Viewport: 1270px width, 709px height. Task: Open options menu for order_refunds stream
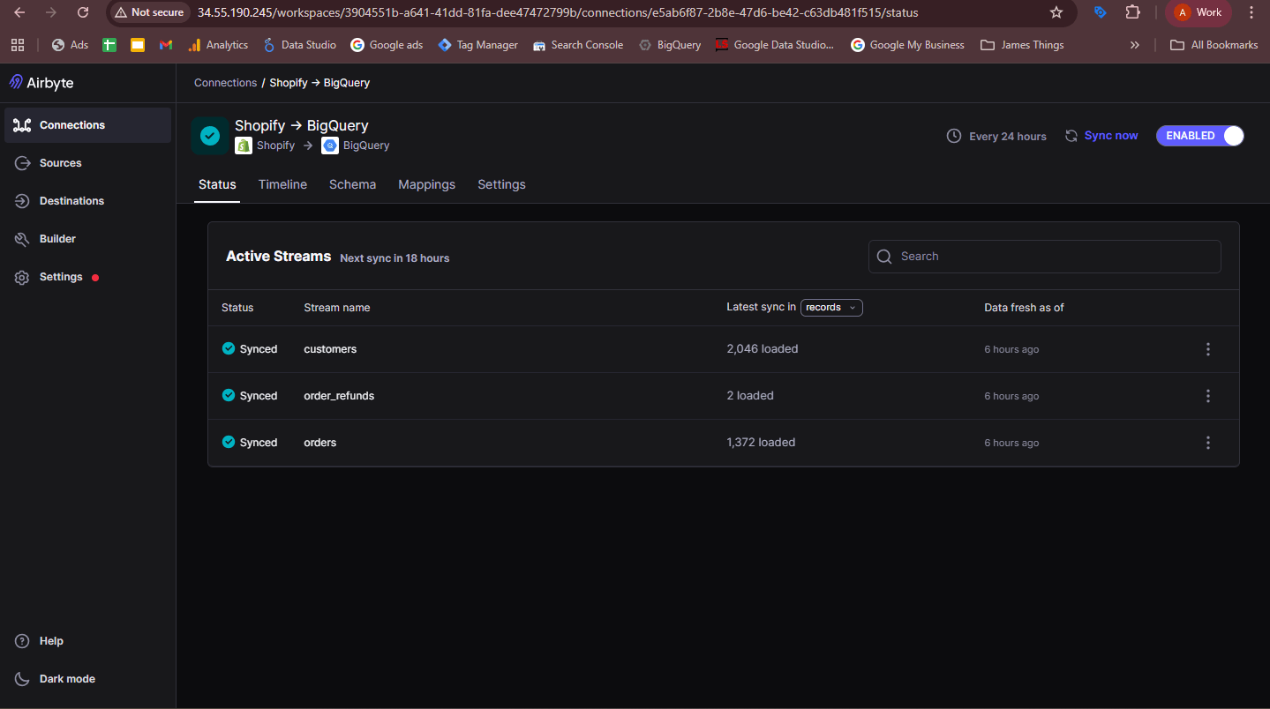point(1208,396)
